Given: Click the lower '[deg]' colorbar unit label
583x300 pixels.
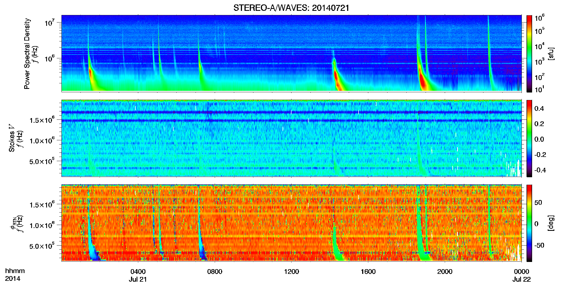Looking at the screenshot, I should (x=551, y=223).
